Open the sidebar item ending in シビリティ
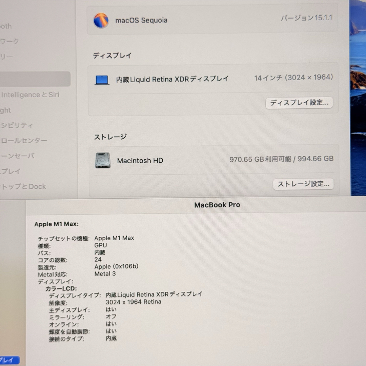 pos(17,125)
